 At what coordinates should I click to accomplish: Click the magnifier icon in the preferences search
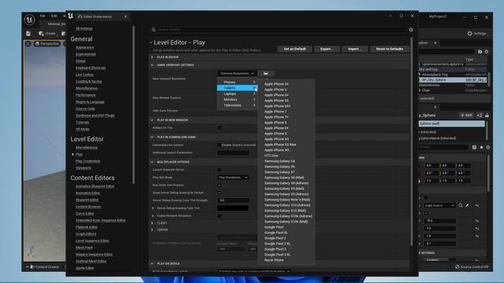coord(154,30)
